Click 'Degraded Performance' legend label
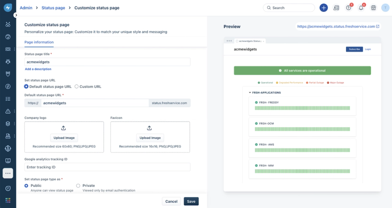 point(291,83)
